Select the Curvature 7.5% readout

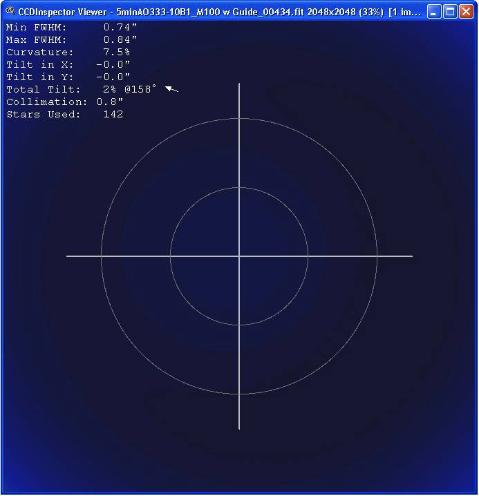click(68, 53)
